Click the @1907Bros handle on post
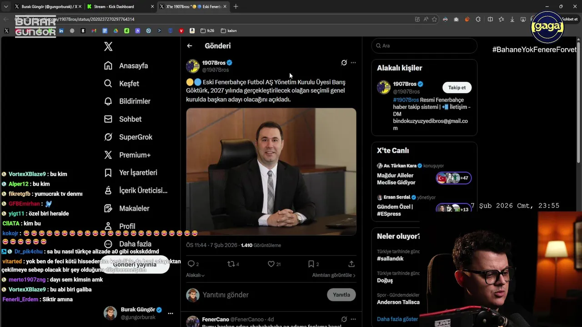The image size is (582, 327). click(x=216, y=70)
